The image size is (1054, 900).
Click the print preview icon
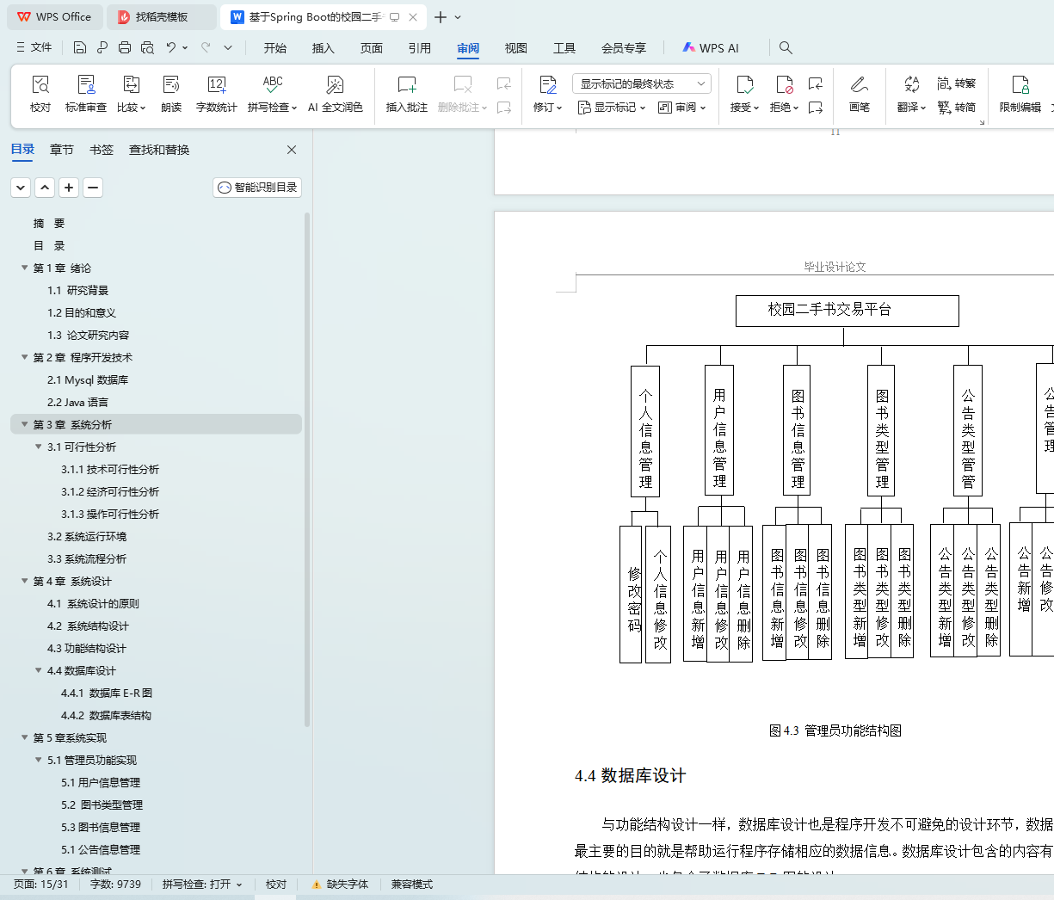pyautogui.click(x=147, y=47)
